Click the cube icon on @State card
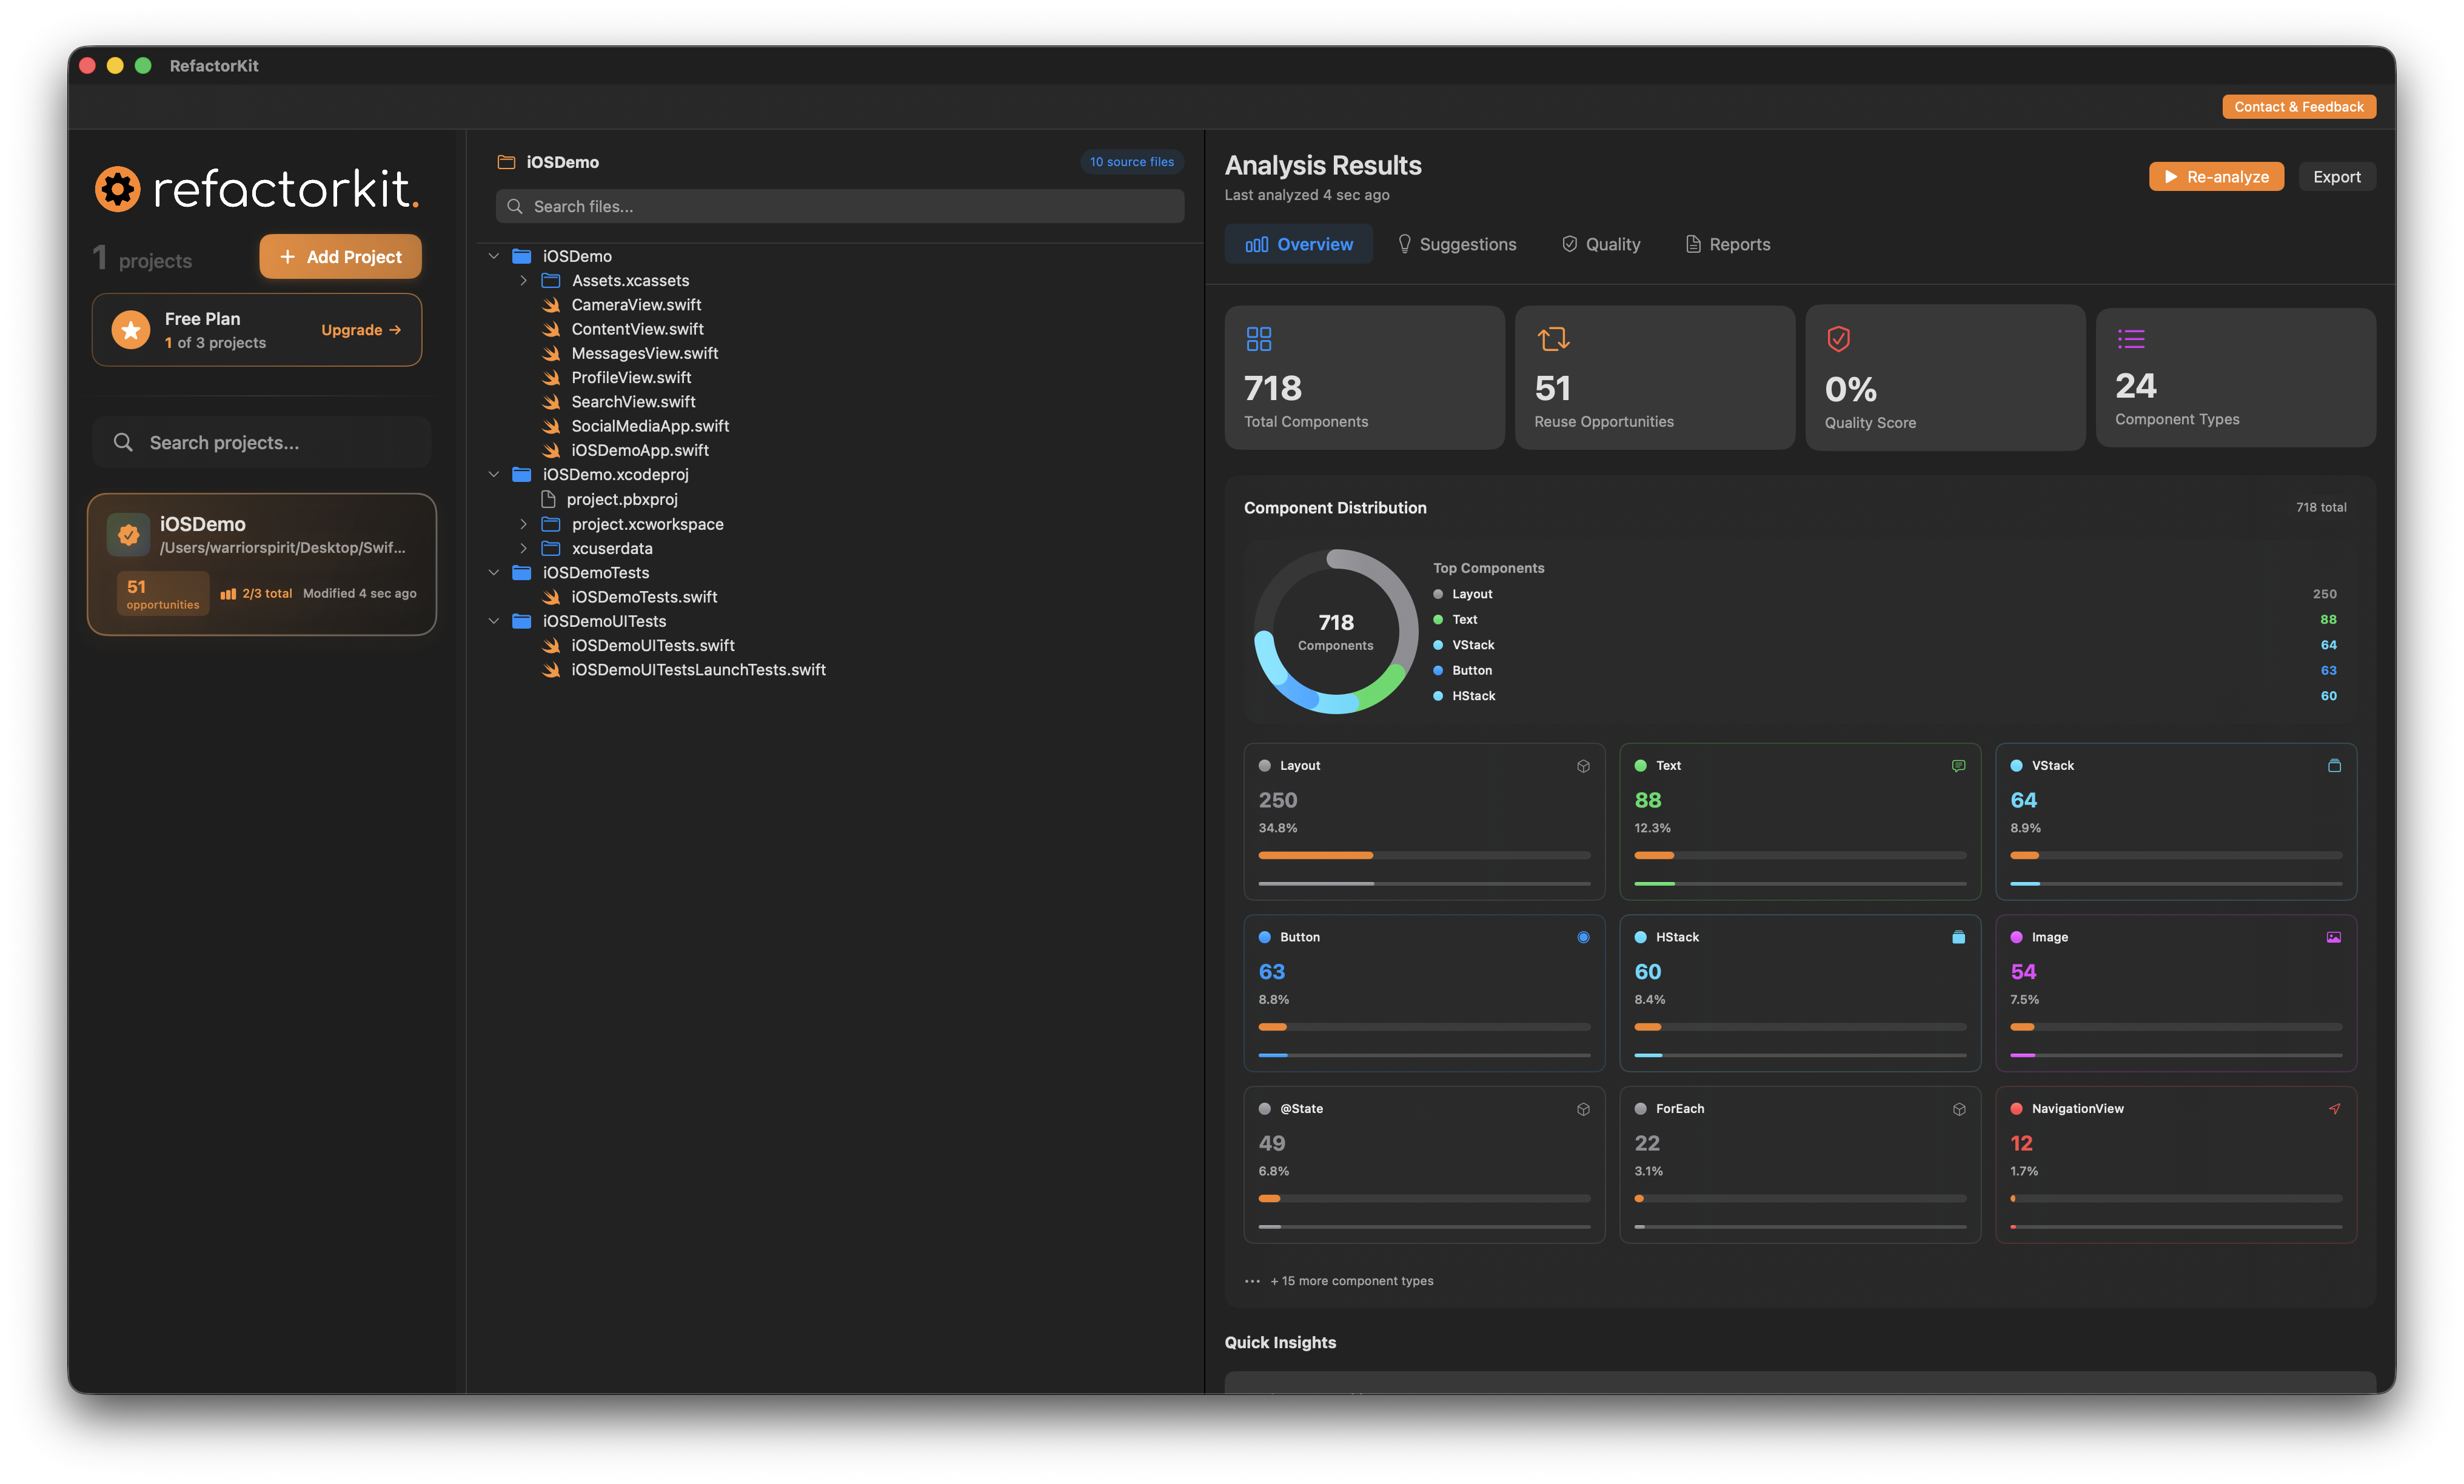Viewport: 2464px width, 1484px height. point(1583,1109)
